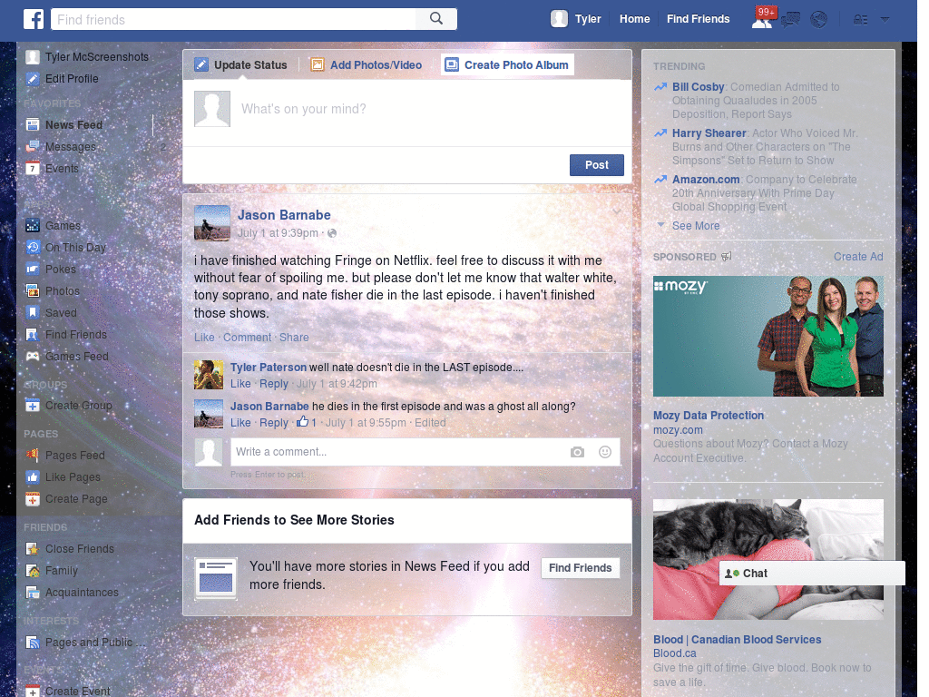The height and width of the screenshot is (697, 929).
Task: Click Like link under Jason's post
Action: 204,338
